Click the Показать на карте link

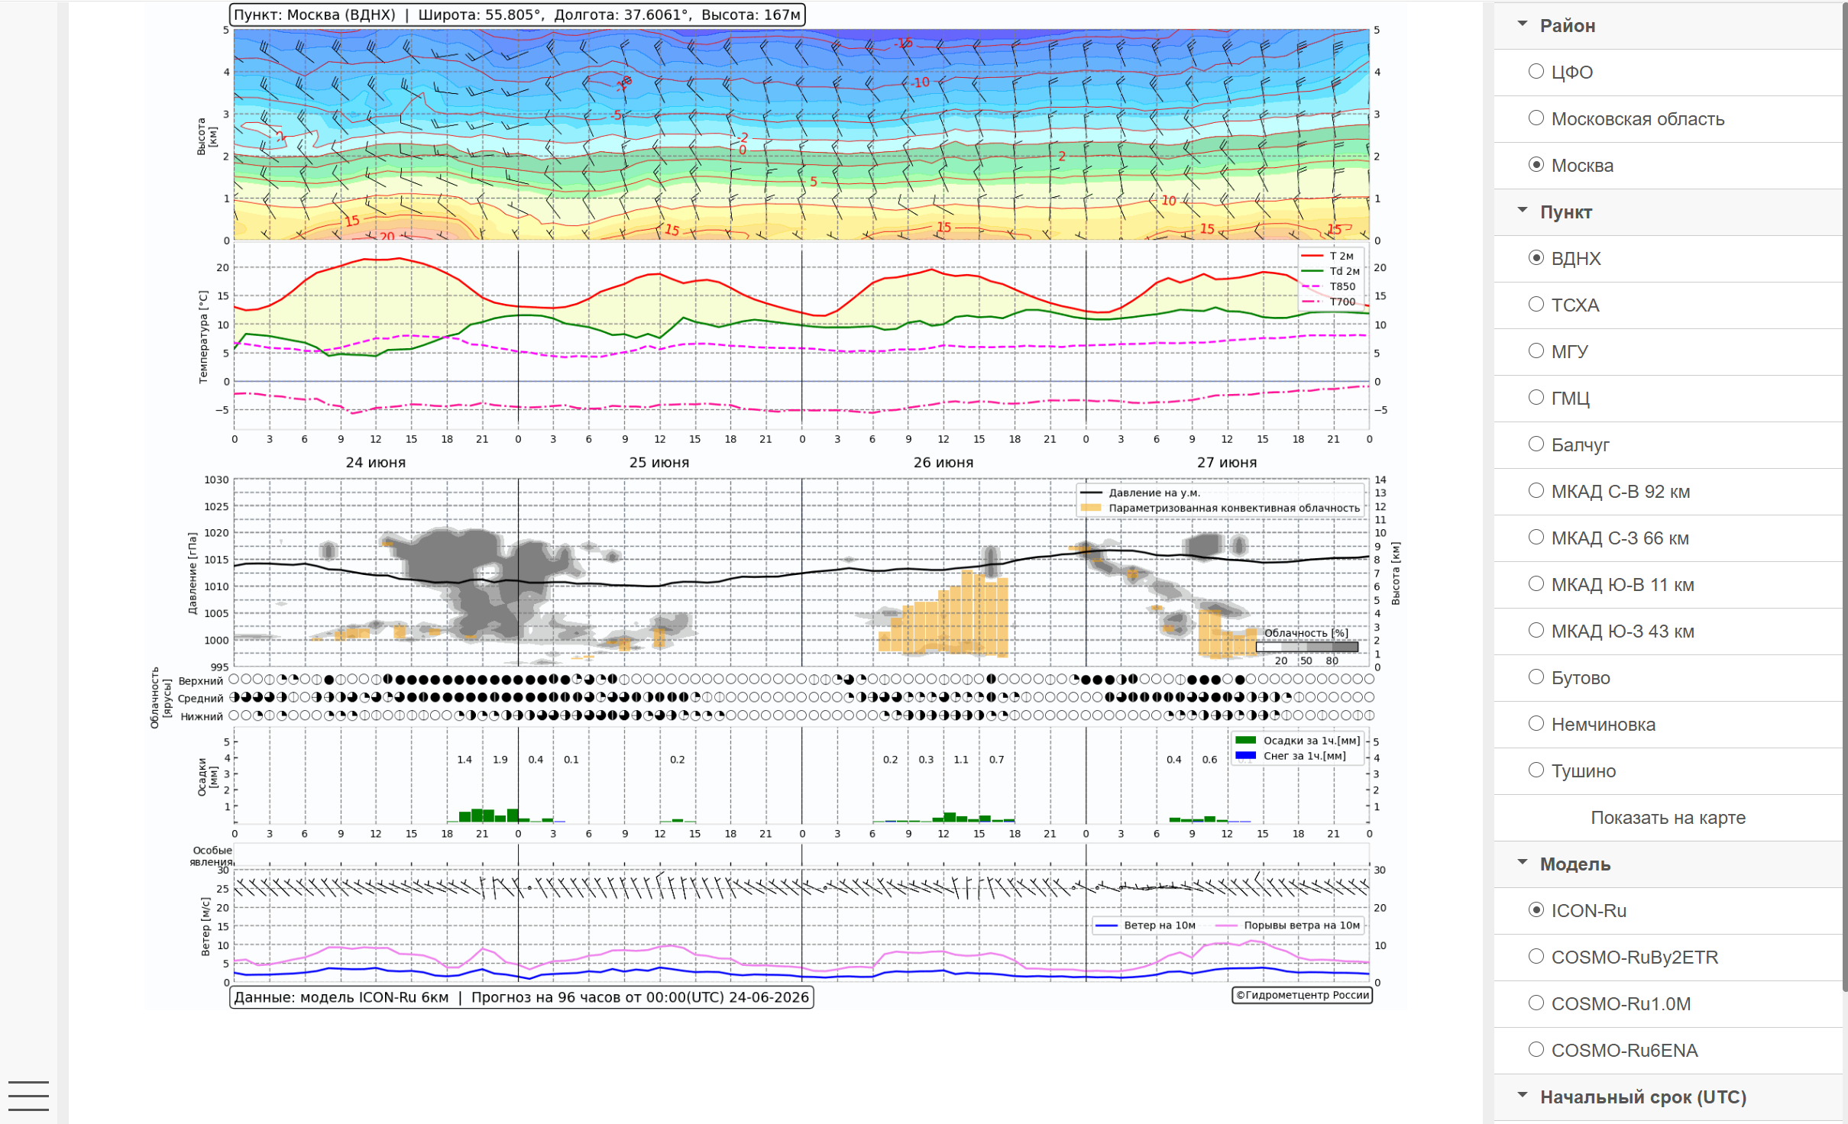[1668, 818]
